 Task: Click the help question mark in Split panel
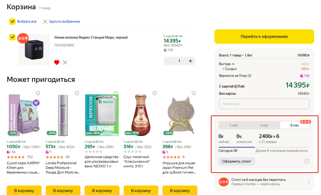click(x=307, y=161)
